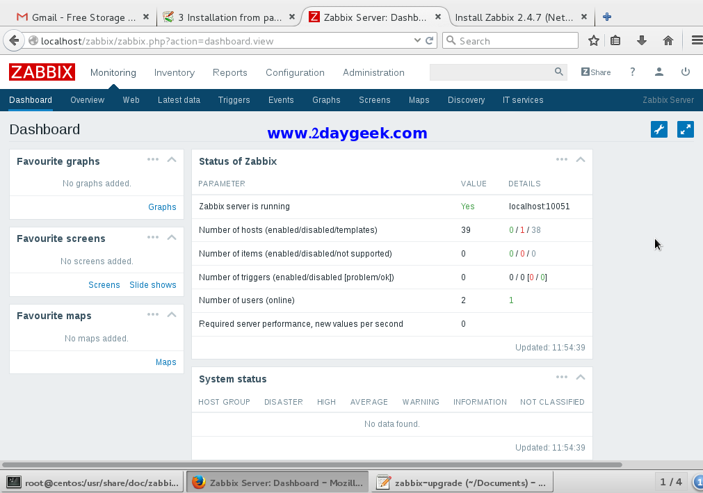Go to the Overview submenu
Image resolution: width=703 pixels, height=493 pixels.
point(88,100)
